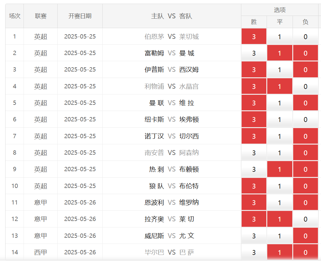Deselect win option 3 for 伯恩茅 VS 莱切城
This screenshot has height=265, width=321.
click(x=254, y=36)
